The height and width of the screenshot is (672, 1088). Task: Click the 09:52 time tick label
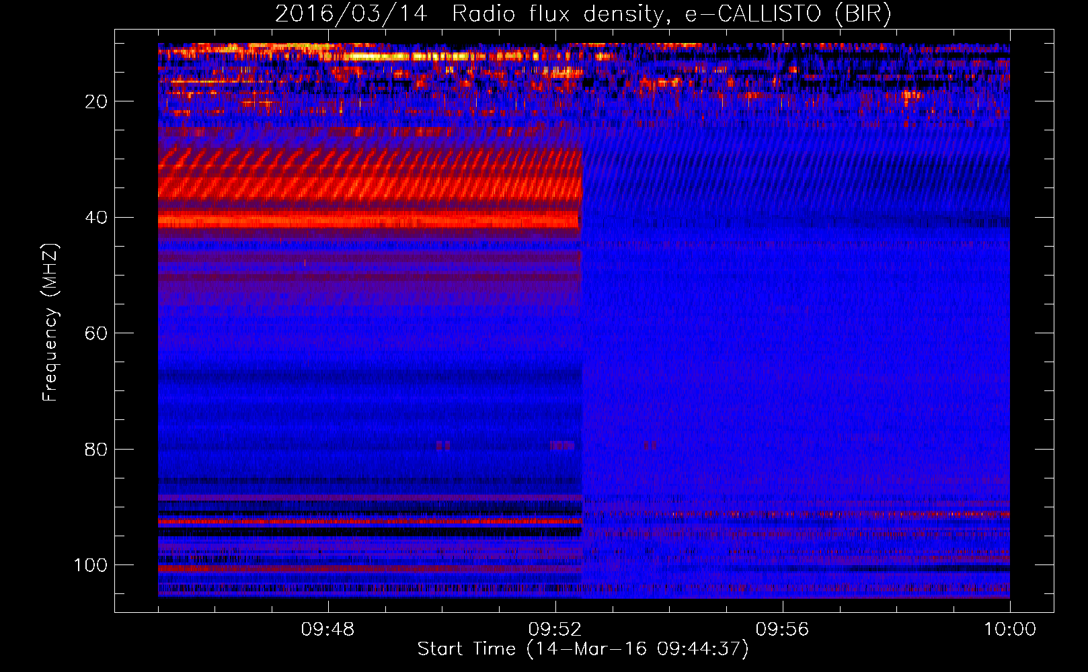pos(555,630)
